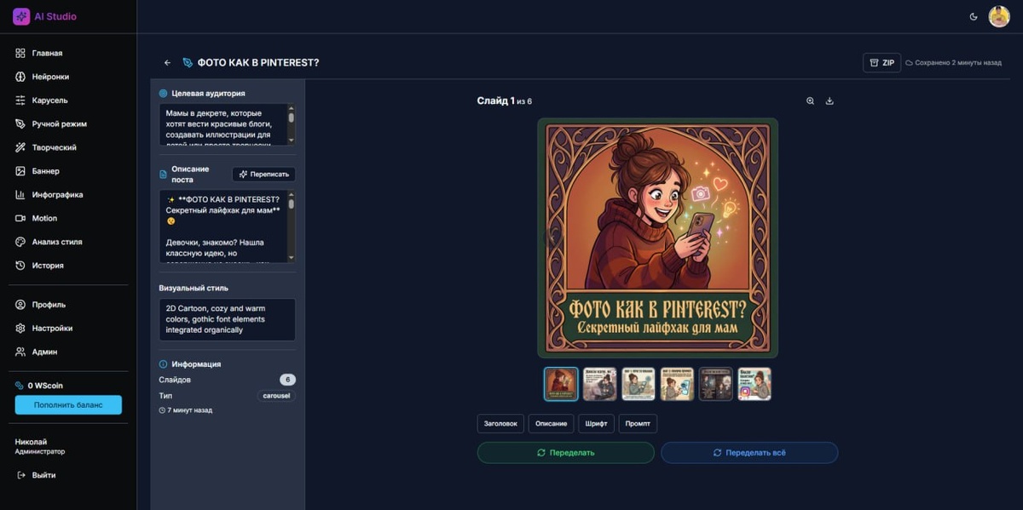
Task: Click the Админ users icon
Action: click(20, 352)
